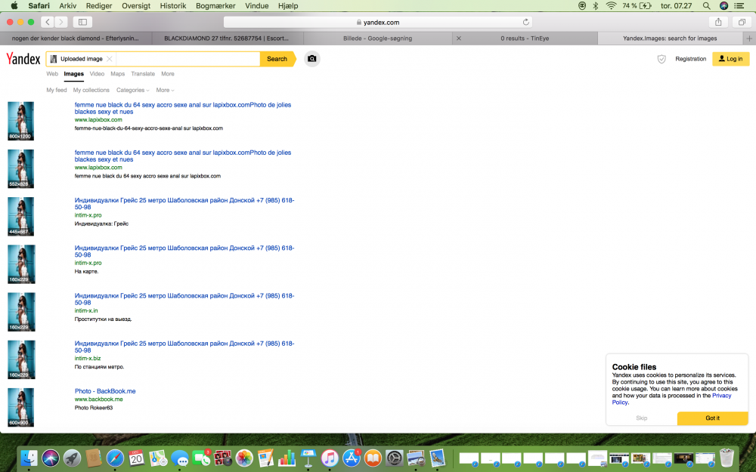756x472 pixels.
Task: Remove the Uploaded image chip from search
Action: click(x=110, y=59)
